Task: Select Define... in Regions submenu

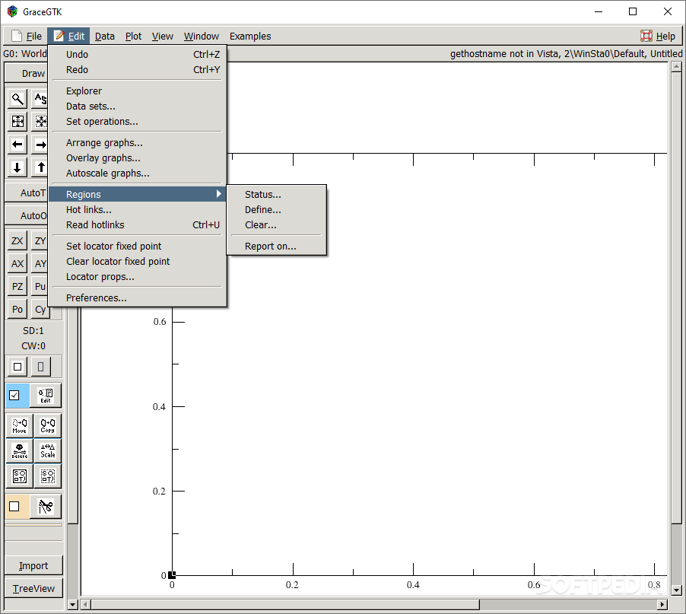Action: 277,210
